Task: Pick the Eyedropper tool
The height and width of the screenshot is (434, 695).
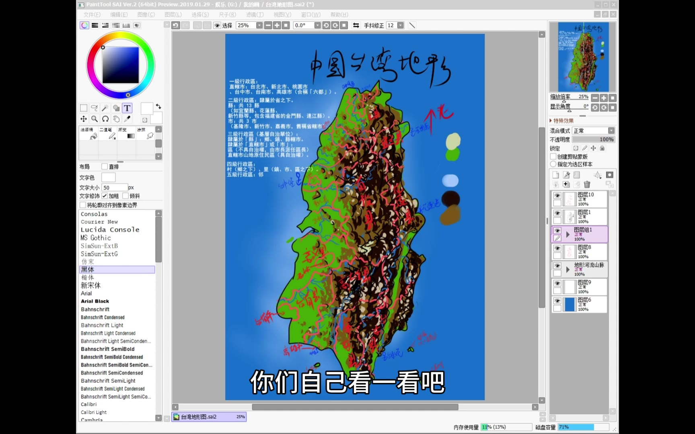Action: (x=127, y=119)
